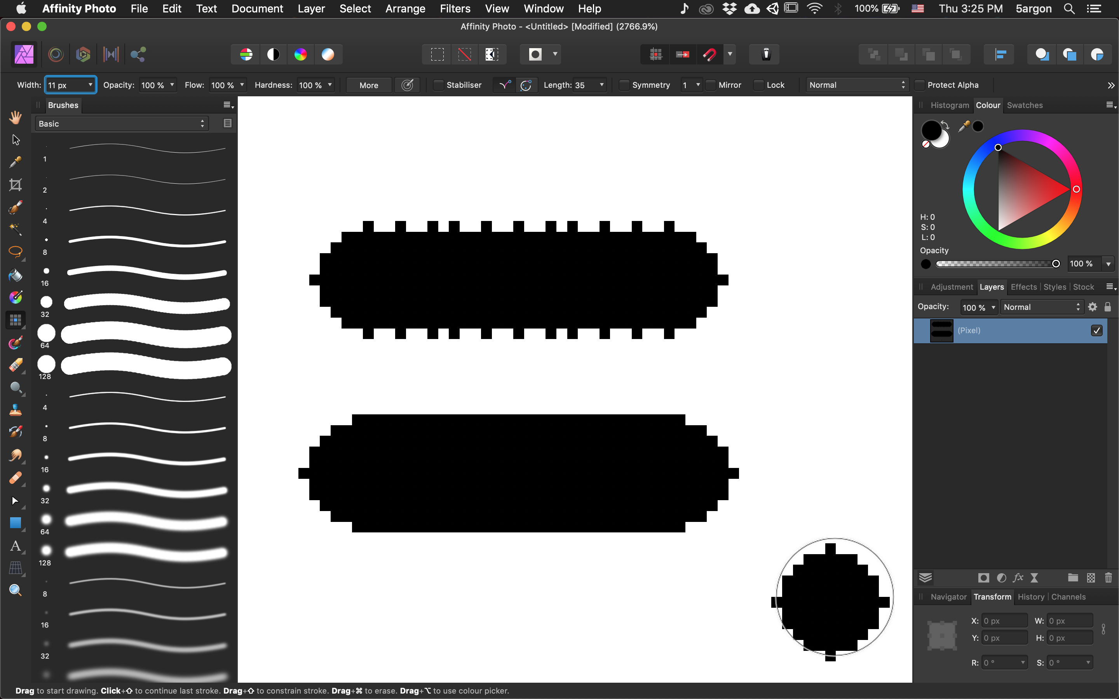This screenshot has height=699, width=1119.
Task: Open the brush Opacity dropdown
Action: point(172,85)
